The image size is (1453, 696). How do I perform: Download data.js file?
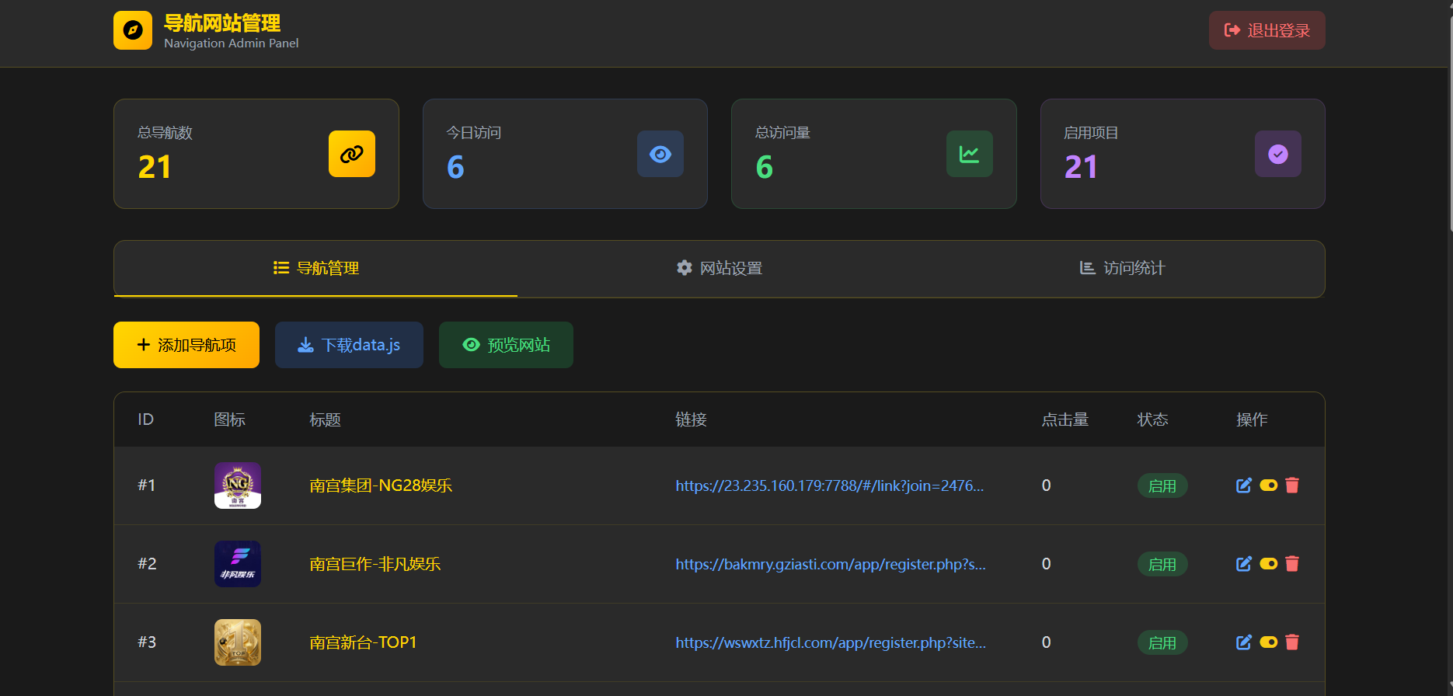(x=349, y=345)
